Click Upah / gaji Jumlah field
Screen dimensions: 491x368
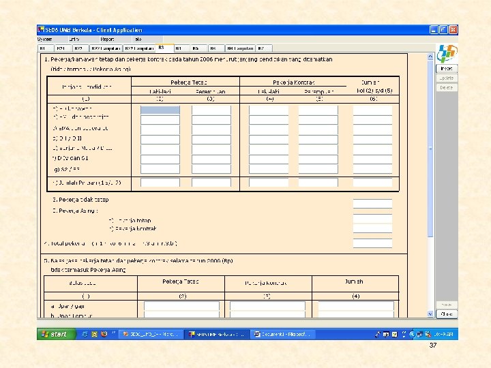click(x=356, y=306)
